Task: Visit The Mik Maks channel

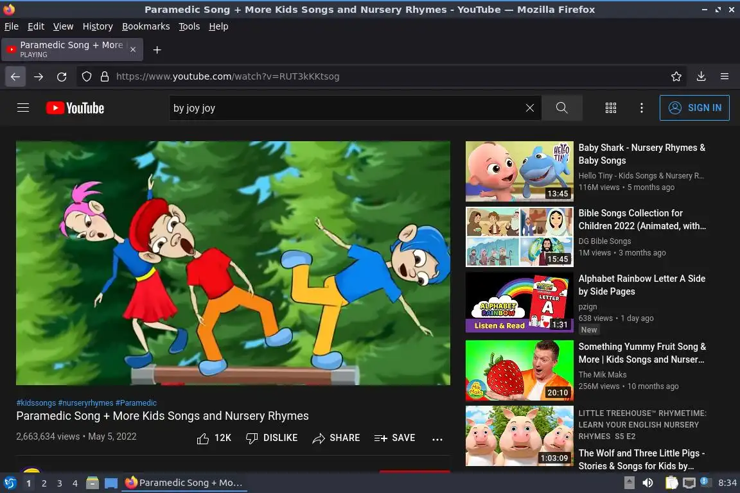Action: pyautogui.click(x=603, y=375)
